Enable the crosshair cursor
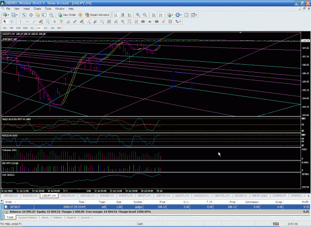 (12, 21)
